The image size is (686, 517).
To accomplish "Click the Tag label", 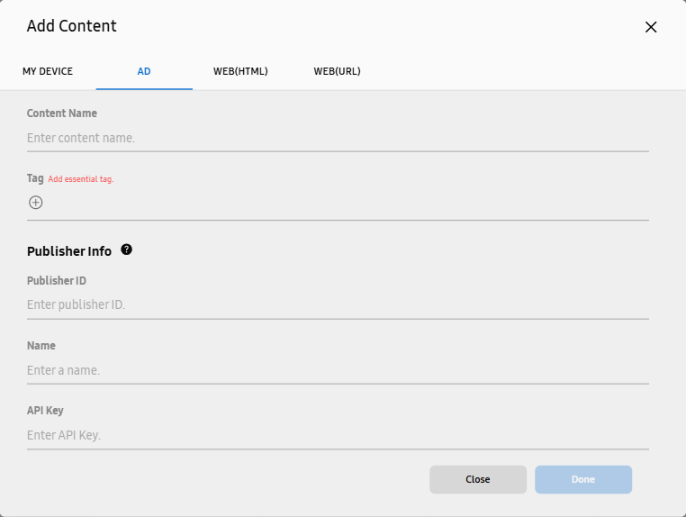I will [35, 178].
